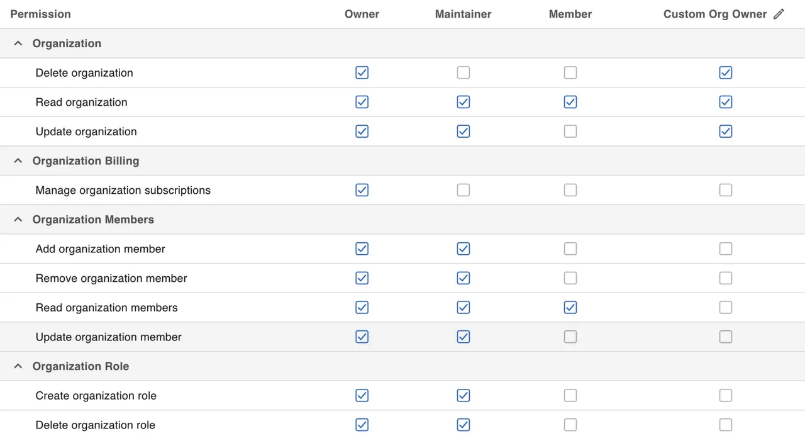Collapse the Organization Role section
This screenshot has width=805, height=436.
[x=18, y=366]
